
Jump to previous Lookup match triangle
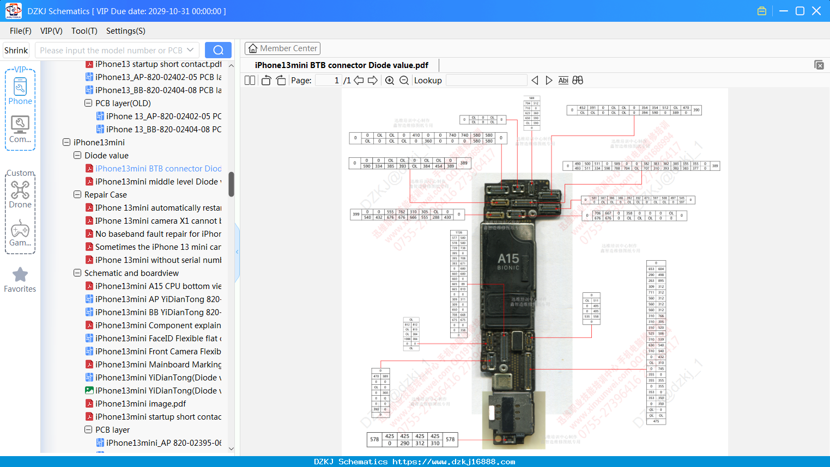(x=535, y=81)
